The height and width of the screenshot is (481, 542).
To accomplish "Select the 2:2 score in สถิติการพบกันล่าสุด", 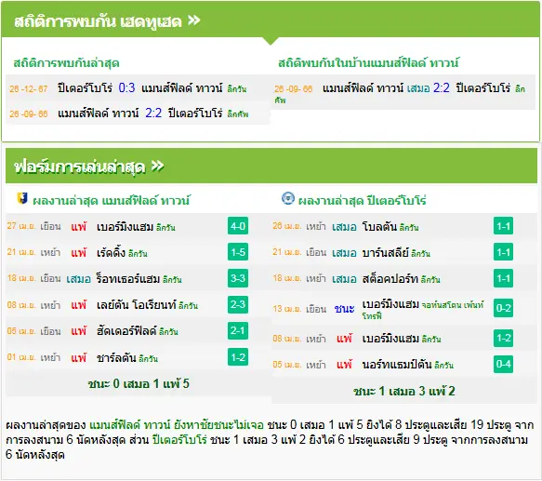I will coord(153,114).
